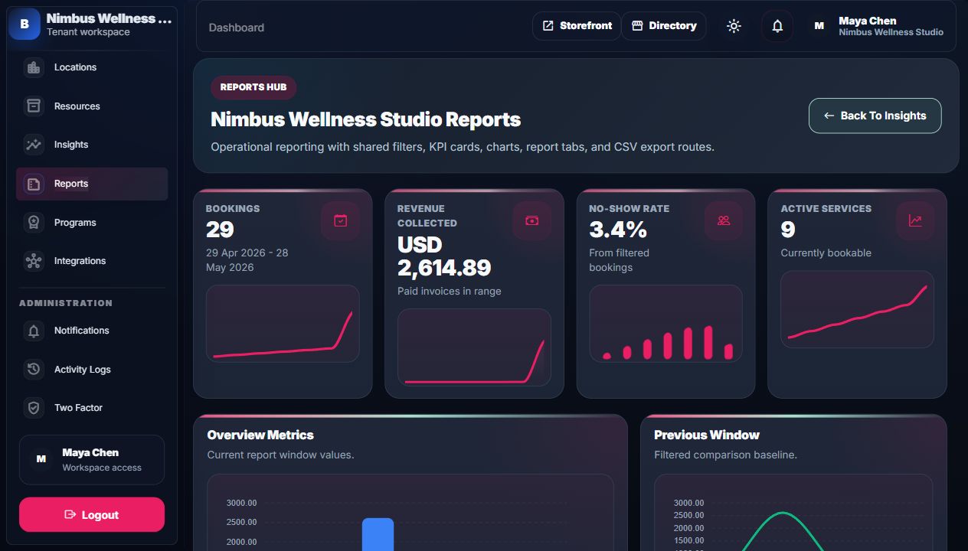Select the Reports sidebar item
968x551 pixels.
coord(92,184)
